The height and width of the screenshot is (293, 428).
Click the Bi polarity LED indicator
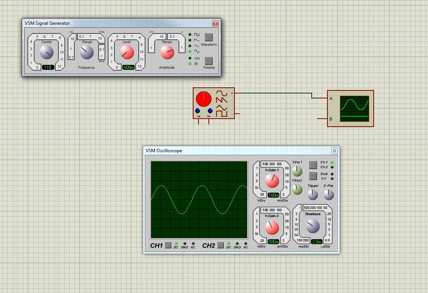tap(190, 64)
